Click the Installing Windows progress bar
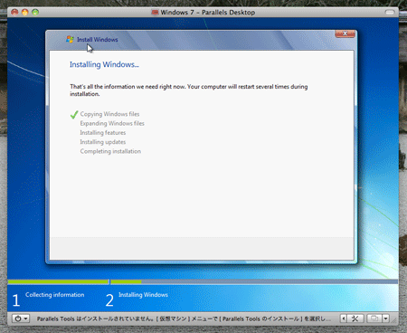The width and height of the screenshot is (407, 333). (254, 282)
